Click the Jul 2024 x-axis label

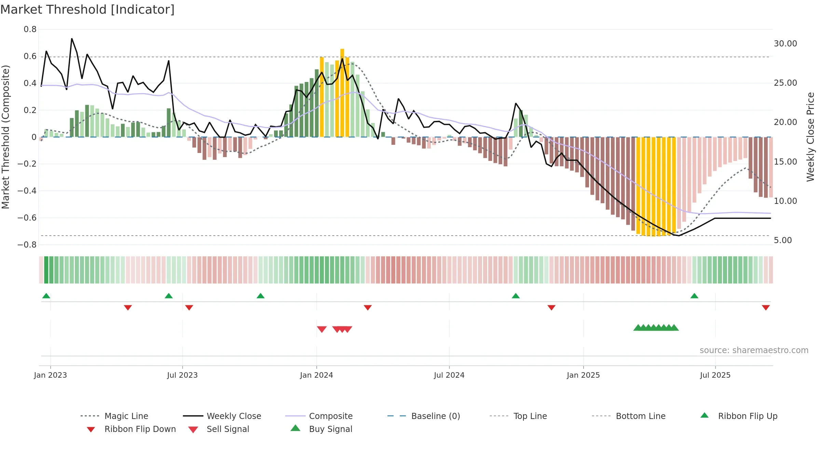coord(449,375)
